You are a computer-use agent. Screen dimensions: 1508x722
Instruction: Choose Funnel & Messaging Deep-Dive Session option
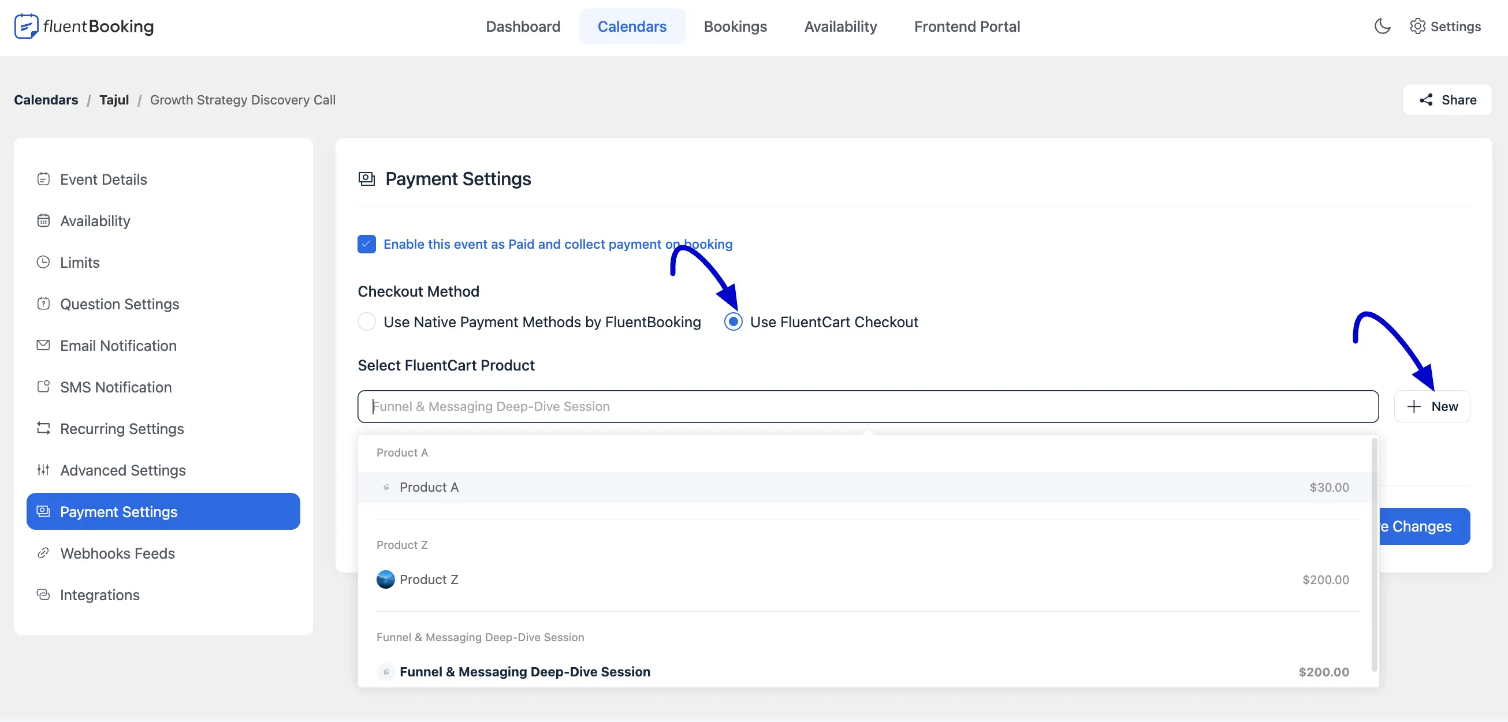pyautogui.click(x=865, y=672)
